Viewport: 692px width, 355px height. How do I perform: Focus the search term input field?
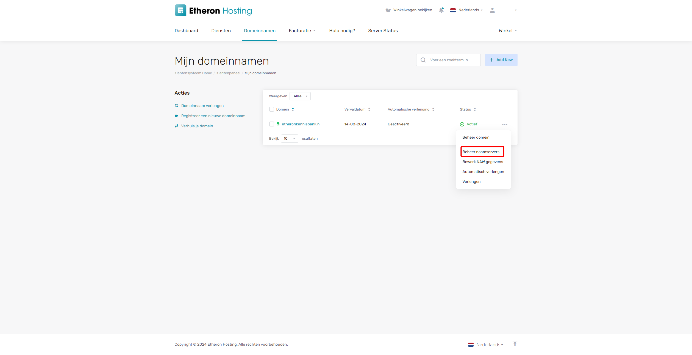[453, 60]
